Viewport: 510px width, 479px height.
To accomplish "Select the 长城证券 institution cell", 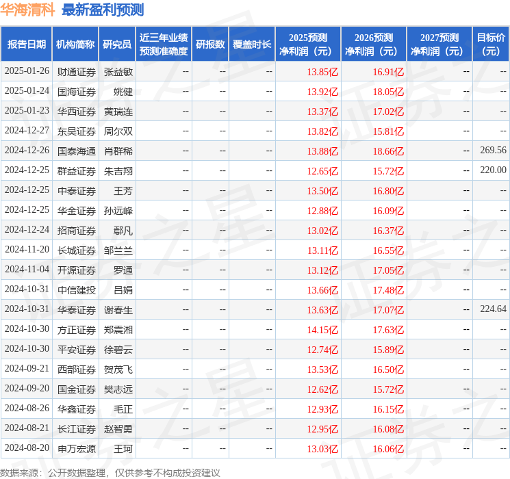I will point(77,250).
